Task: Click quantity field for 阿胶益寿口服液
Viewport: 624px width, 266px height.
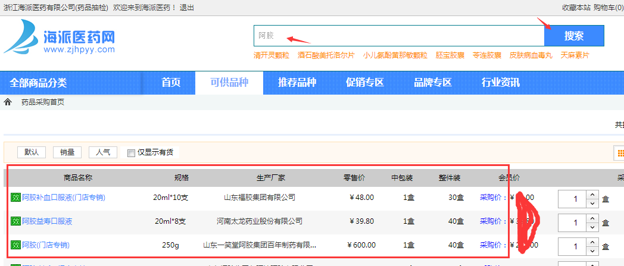Action: coord(572,223)
